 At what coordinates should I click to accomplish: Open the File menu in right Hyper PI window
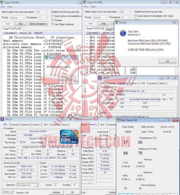tap(86, 6)
